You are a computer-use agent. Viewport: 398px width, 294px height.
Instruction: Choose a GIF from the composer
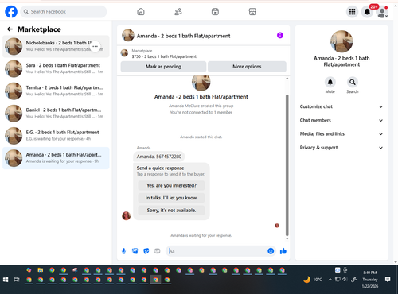click(158, 251)
